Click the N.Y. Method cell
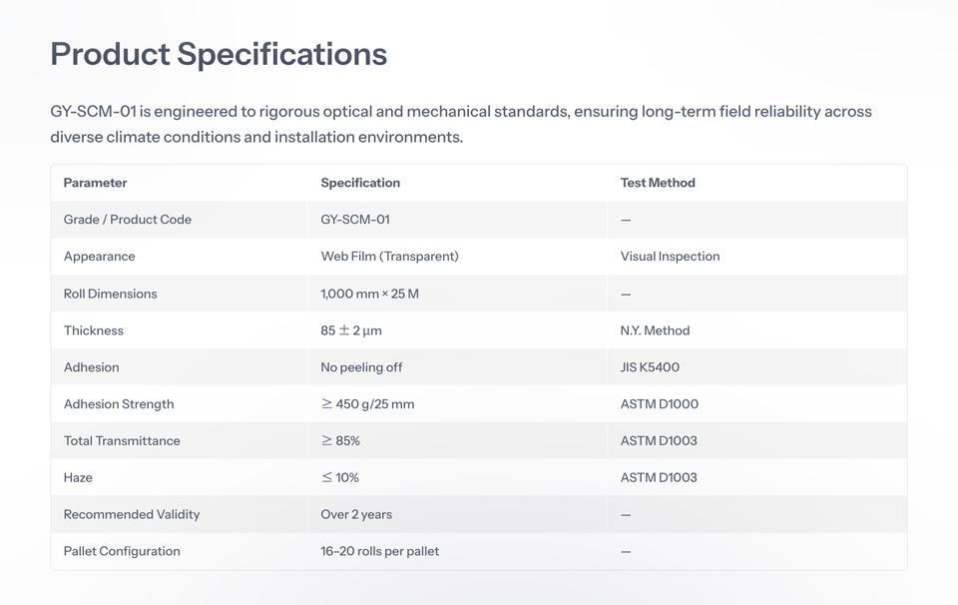The width and height of the screenshot is (958, 605). coord(655,330)
